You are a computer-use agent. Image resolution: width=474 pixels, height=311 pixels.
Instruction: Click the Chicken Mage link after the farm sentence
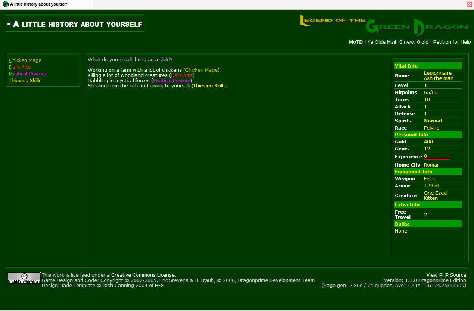[x=202, y=70]
